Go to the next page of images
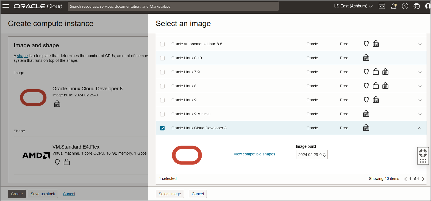Screen dimensions: 431x201 423,179
